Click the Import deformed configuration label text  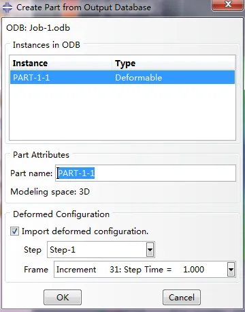85,231
